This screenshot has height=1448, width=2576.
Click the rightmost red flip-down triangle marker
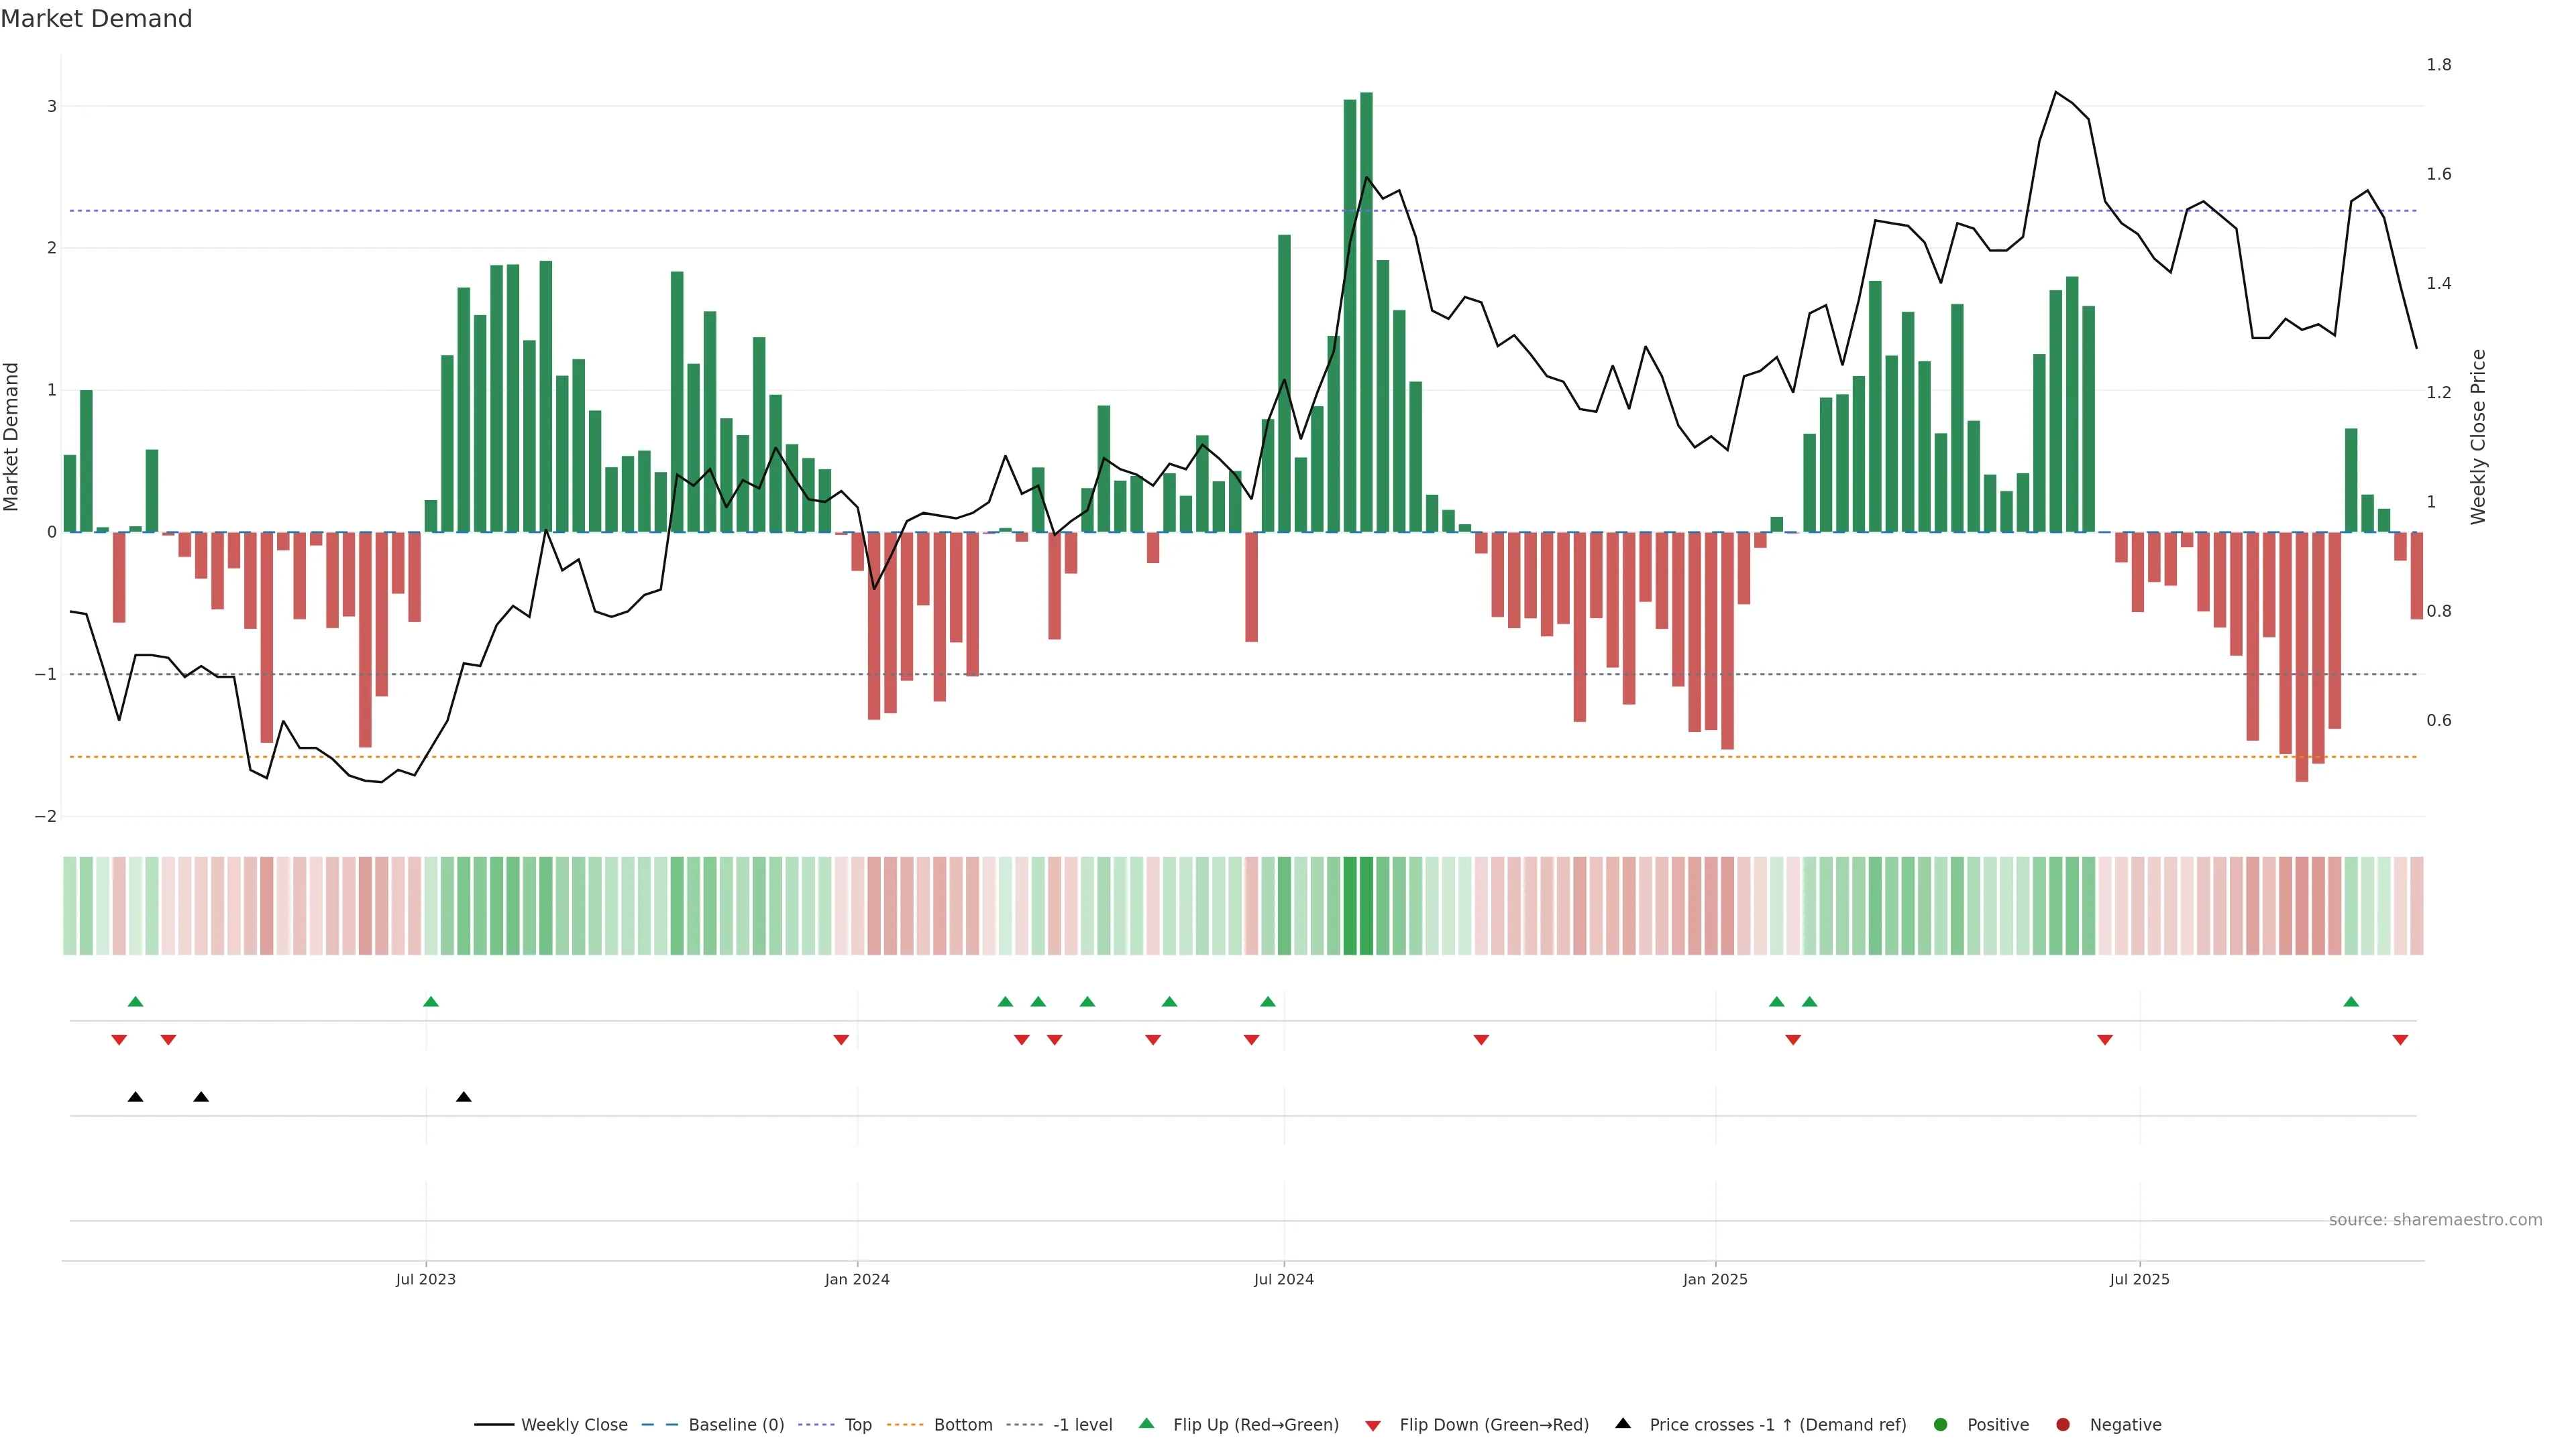pyautogui.click(x=2400, y=1040)
